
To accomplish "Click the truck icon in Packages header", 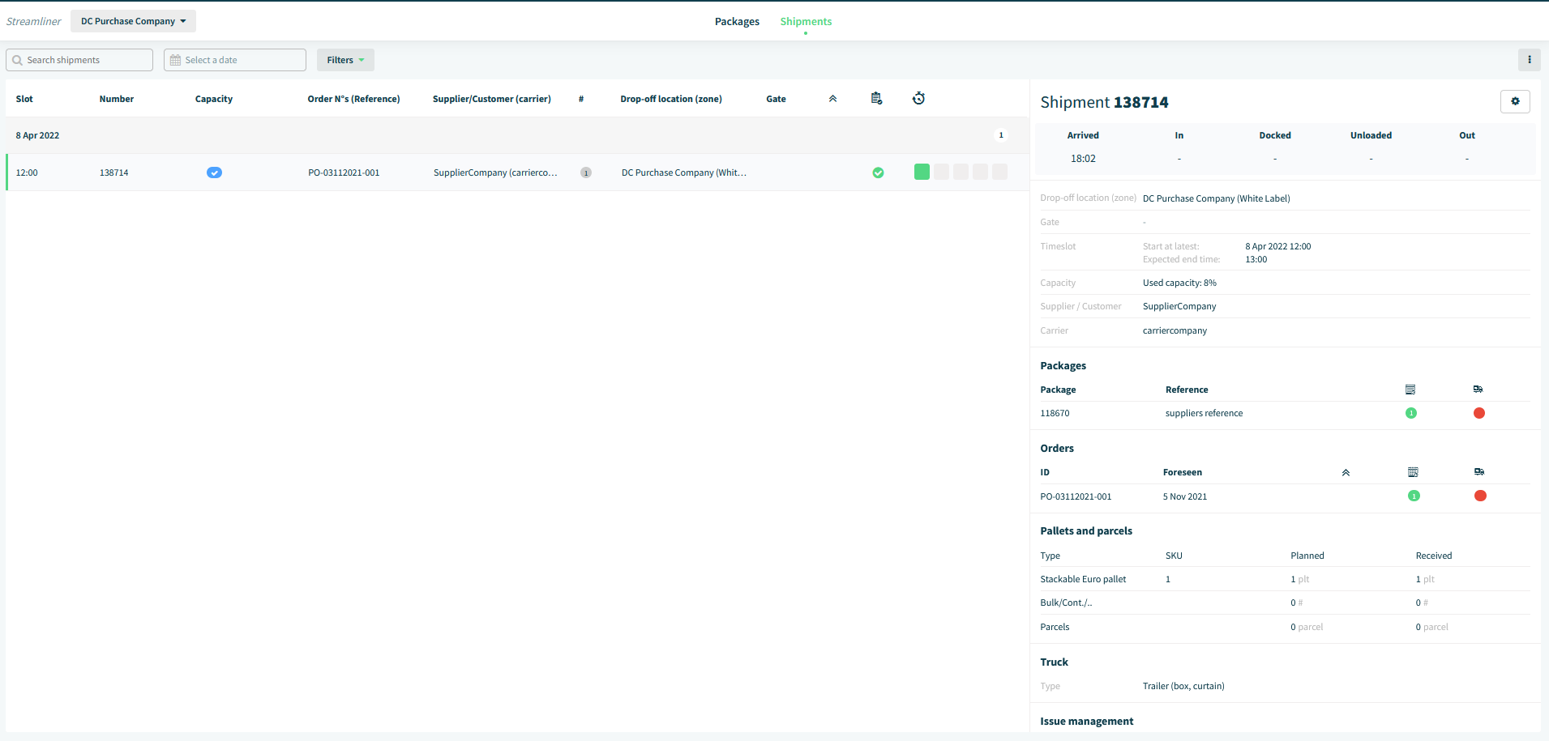I will pos(1478,390).
